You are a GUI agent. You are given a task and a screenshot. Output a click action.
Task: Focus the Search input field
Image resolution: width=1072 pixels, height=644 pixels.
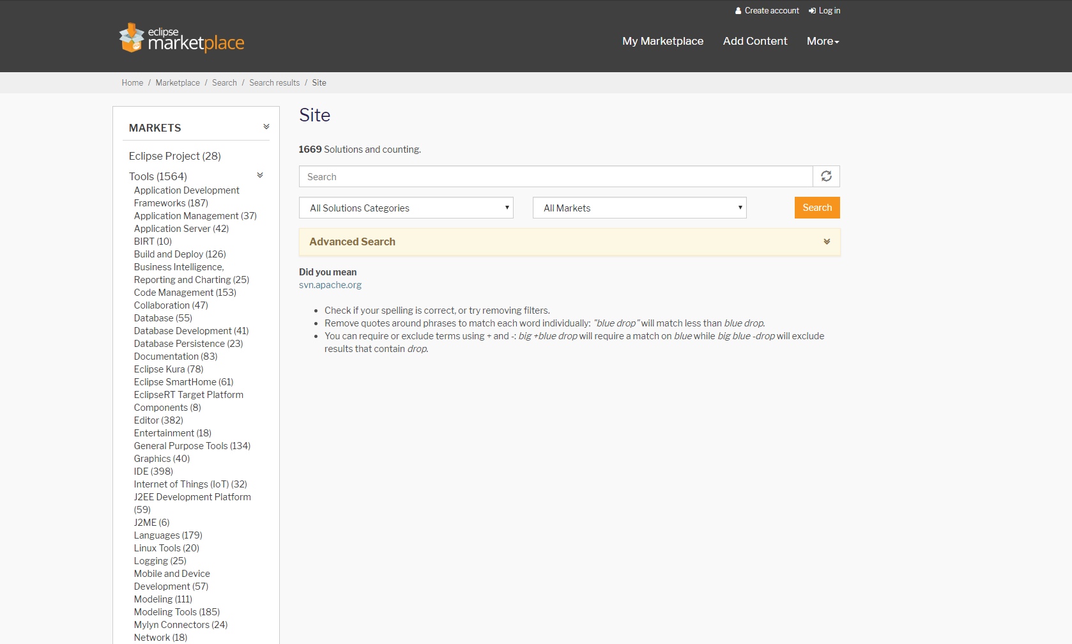tap(556, 176)
